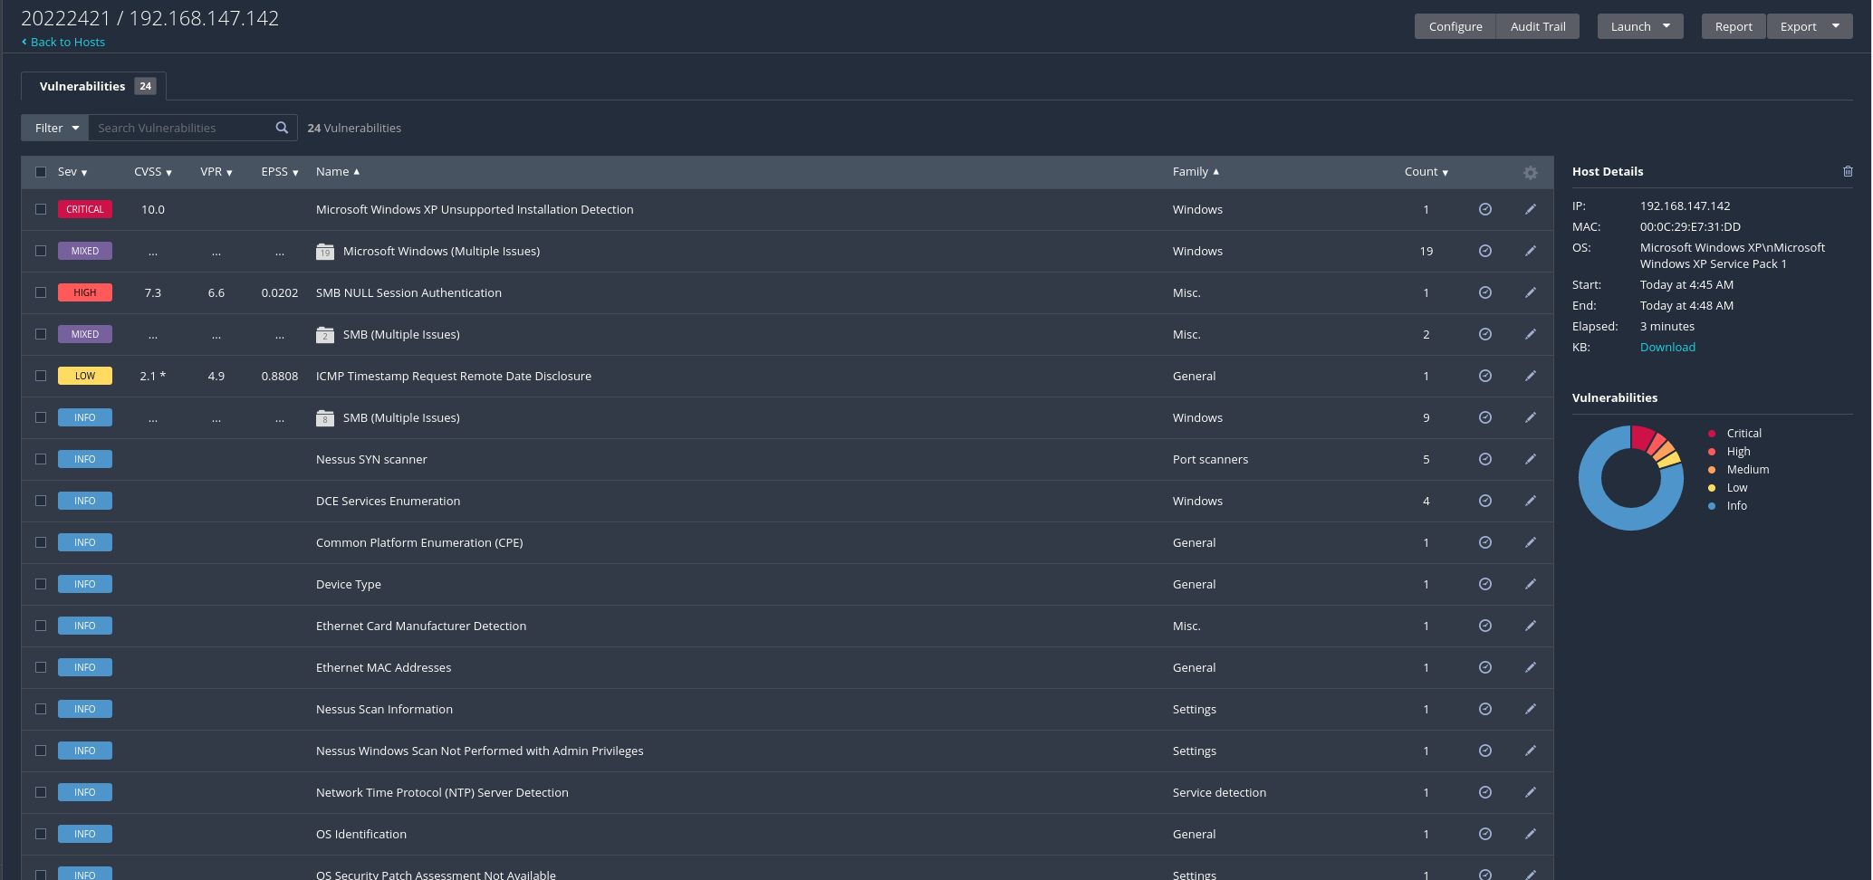
Task: Click the Info legend color dot
Action: click(1712, 506)
